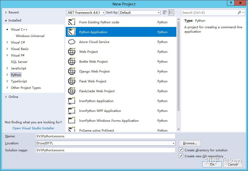
Task: Expand the Visual F# node
Action: tap(7, 55)
